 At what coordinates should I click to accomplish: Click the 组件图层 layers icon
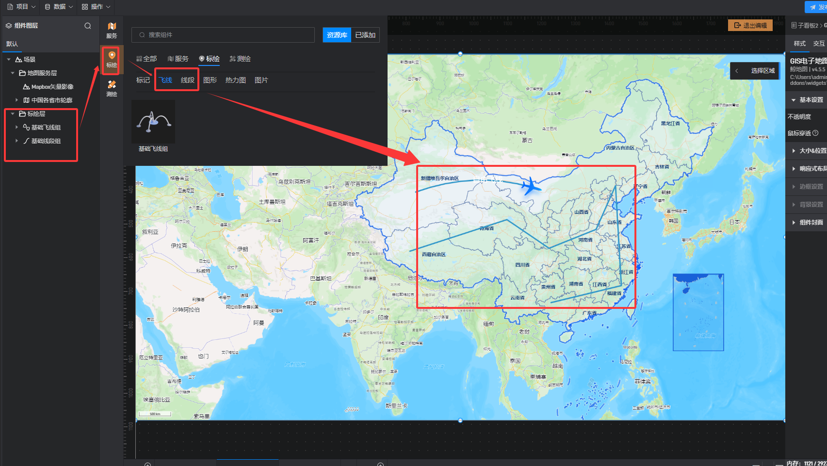[9, 26]
